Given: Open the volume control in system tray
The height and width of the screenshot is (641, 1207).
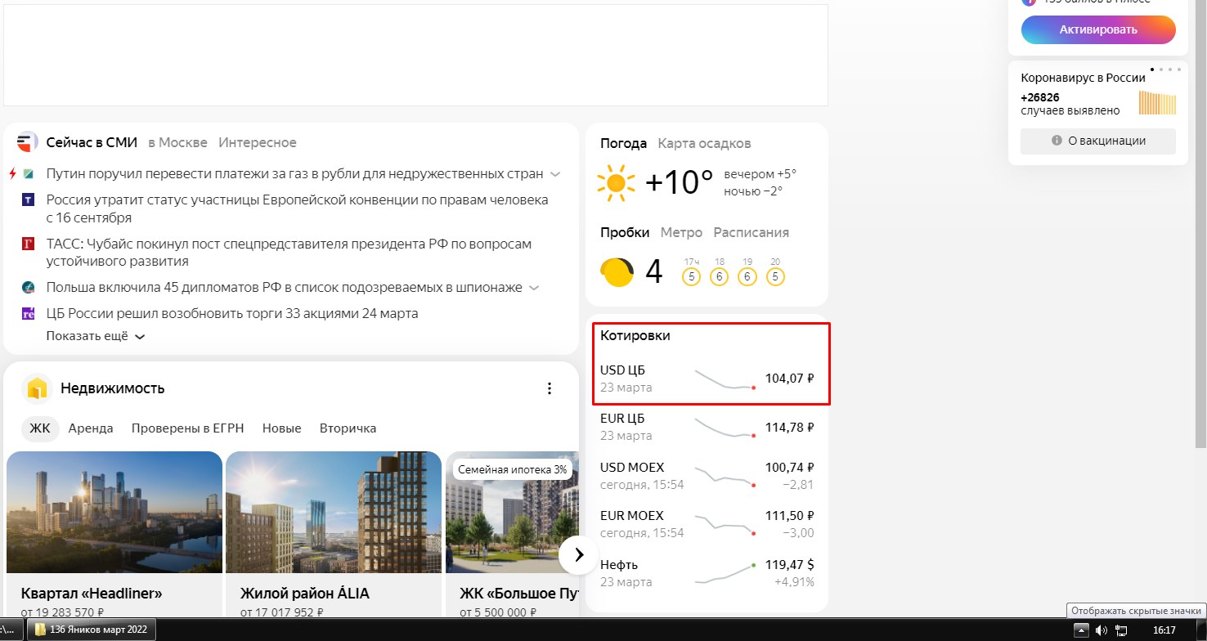Looking at the screenshot, I should (x=1101, y=630).
